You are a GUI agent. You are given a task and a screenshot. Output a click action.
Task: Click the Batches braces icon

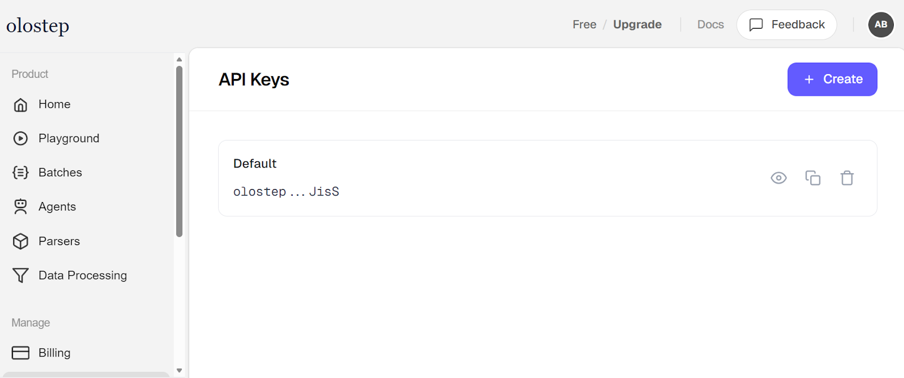[20, 173]
